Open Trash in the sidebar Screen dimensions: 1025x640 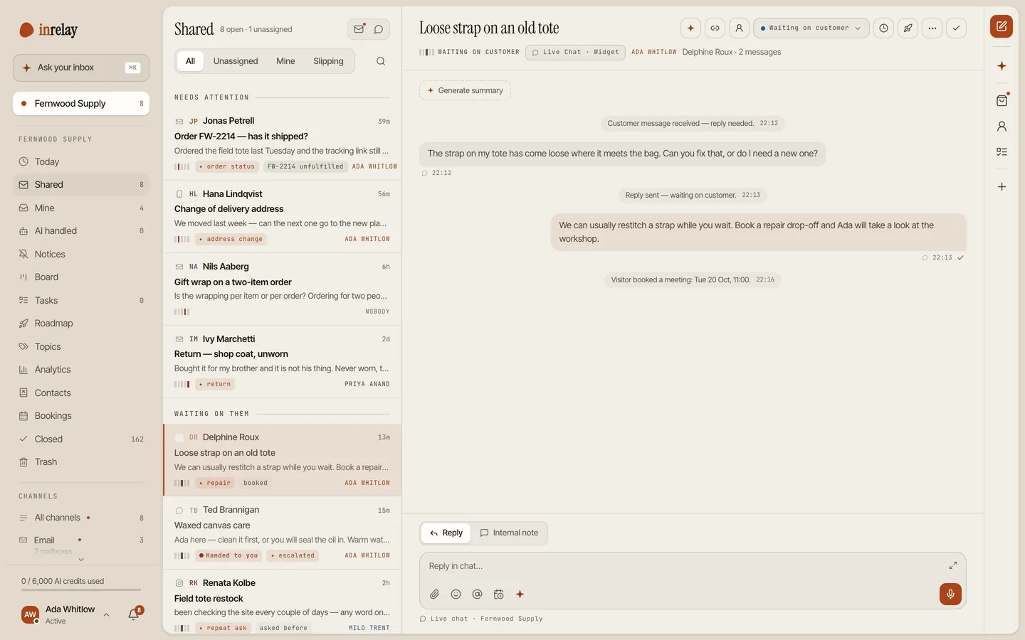[x=81, y=462]
